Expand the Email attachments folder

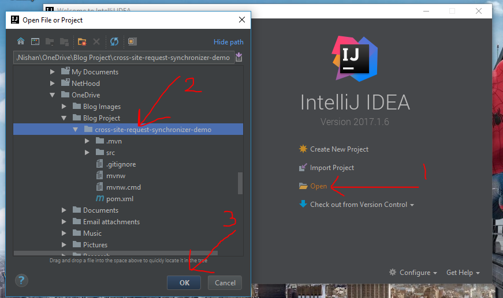(x=64, y=221)
